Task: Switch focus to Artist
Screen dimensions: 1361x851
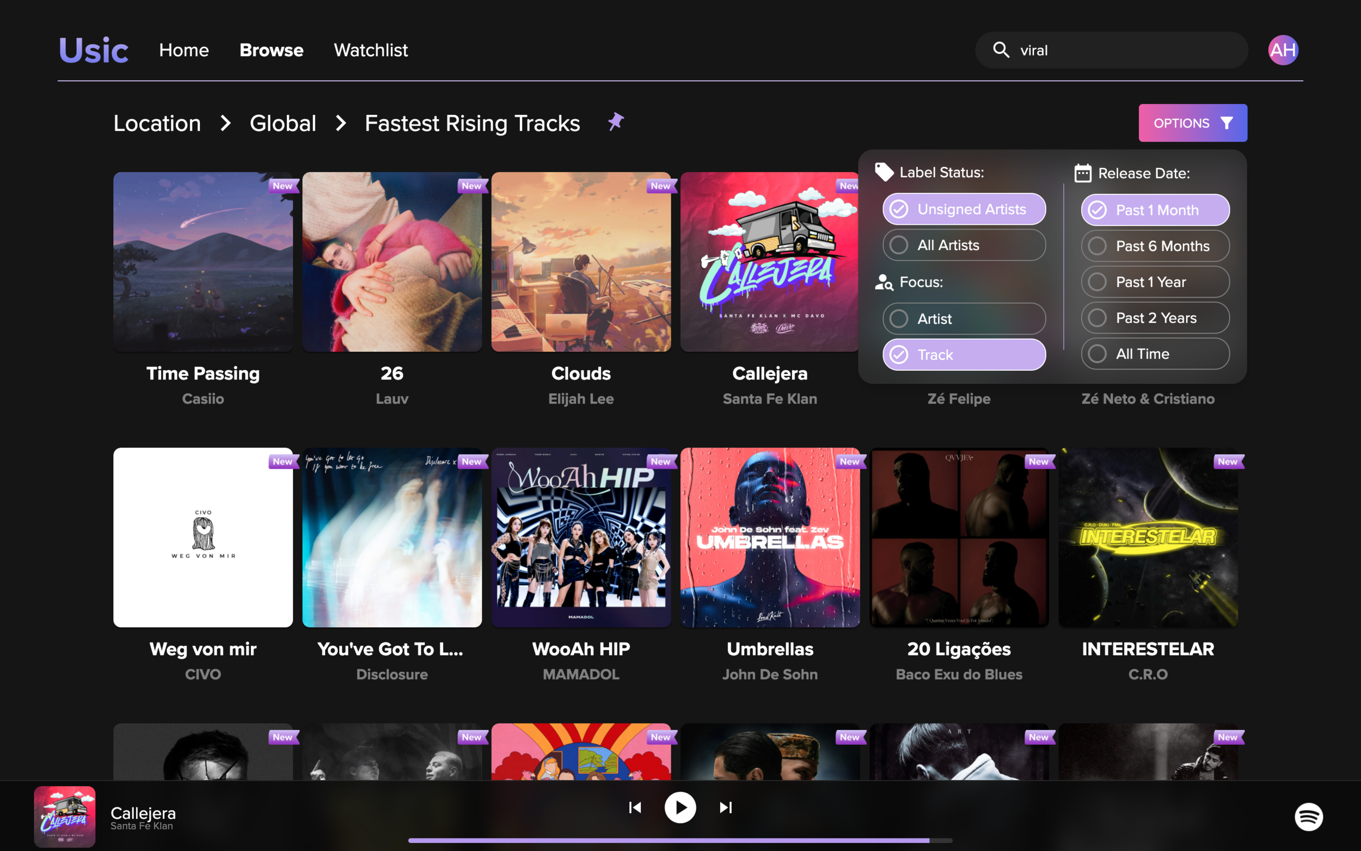Action: pos(963,319)
